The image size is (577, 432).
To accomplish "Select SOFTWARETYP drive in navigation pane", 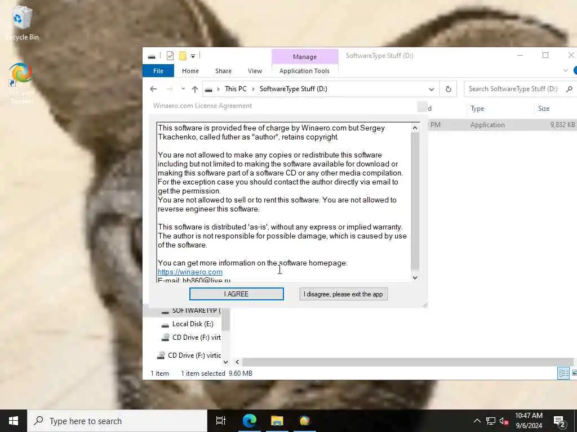I will [x=190, y=310].
